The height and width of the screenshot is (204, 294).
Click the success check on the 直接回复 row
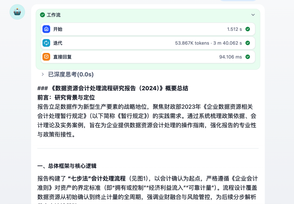tap(248, 57)
